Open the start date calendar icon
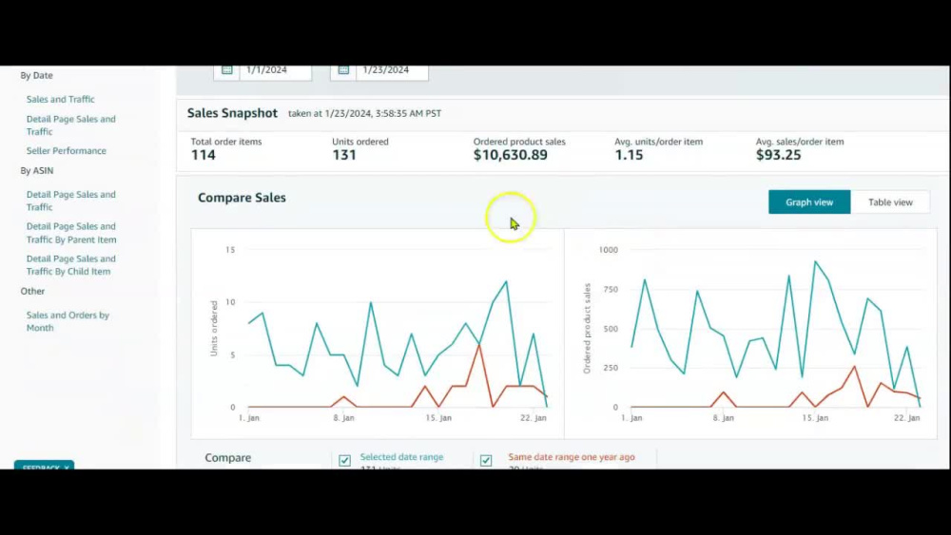The image size is (951, 535). (x=227, y=70)
